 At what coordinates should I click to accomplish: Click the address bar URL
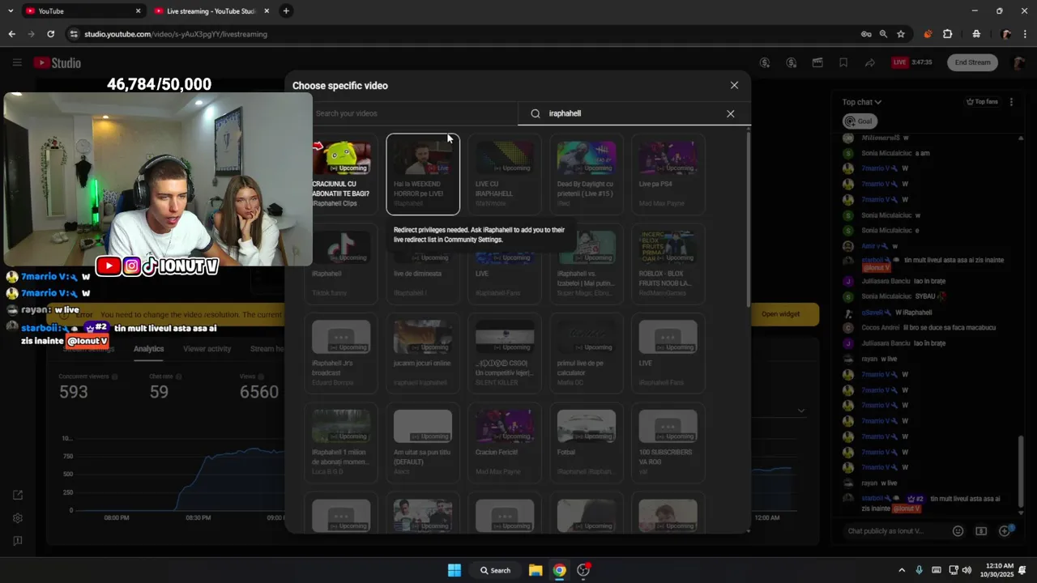(176, 34)
